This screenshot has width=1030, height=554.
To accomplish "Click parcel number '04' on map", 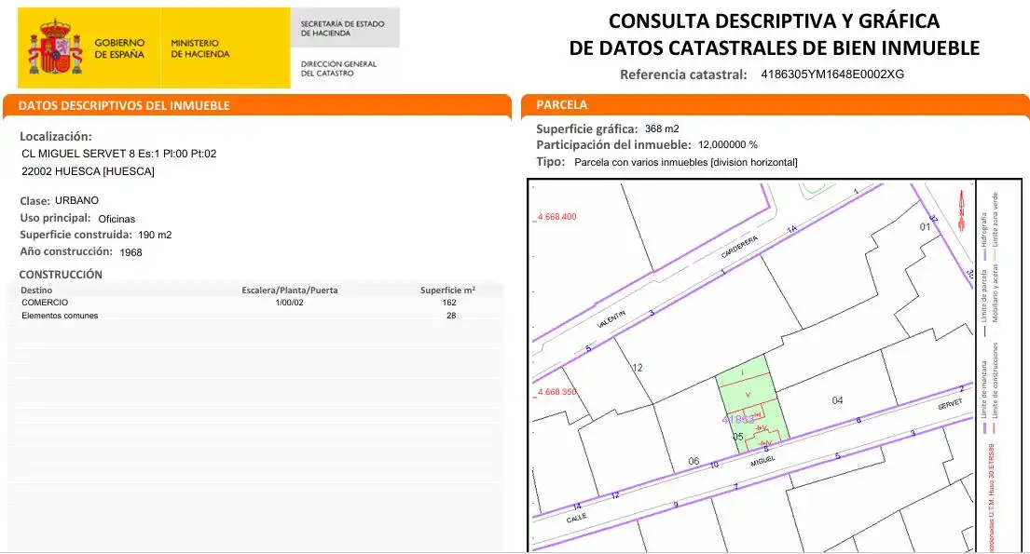I will pyautogui.click(x=837, y=400).
